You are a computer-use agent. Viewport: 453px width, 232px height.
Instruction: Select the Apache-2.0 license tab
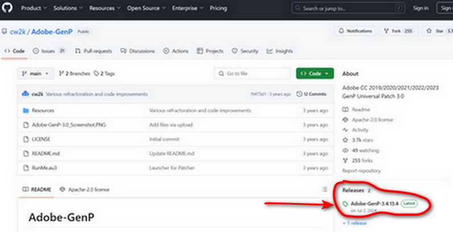[84, 189]
